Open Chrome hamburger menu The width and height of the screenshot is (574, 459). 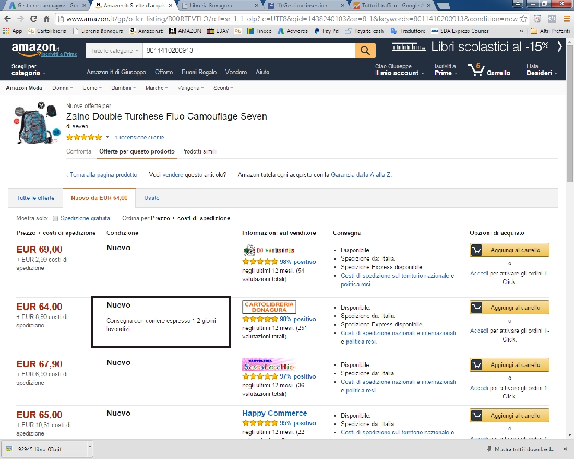tap(567, 19)
